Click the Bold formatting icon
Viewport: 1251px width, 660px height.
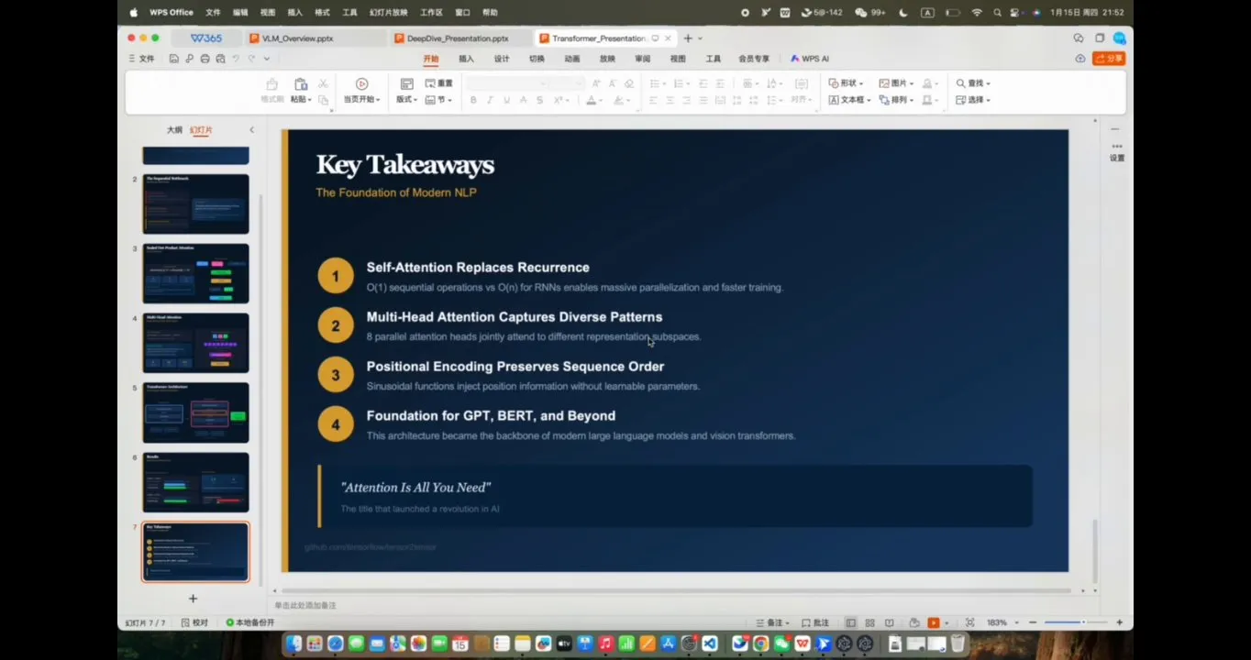click(473, 100)
